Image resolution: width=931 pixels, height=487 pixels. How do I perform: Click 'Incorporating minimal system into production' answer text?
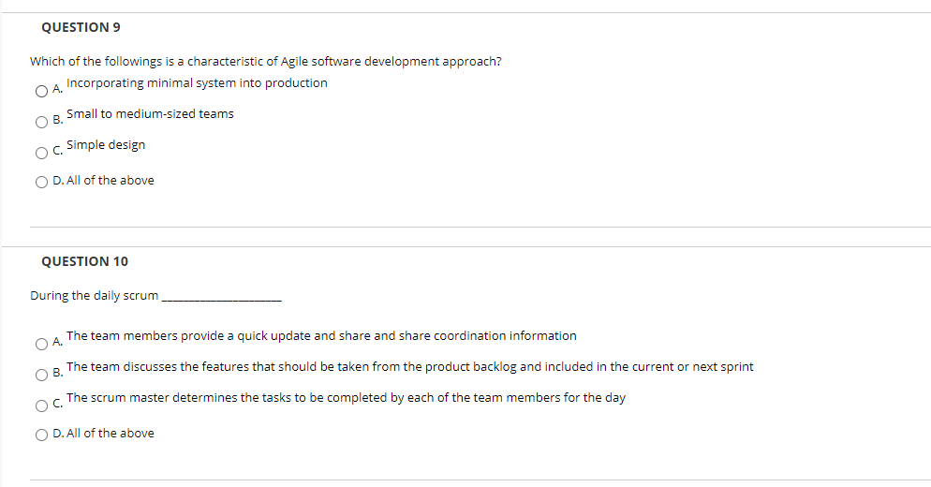tap(197, 83)
